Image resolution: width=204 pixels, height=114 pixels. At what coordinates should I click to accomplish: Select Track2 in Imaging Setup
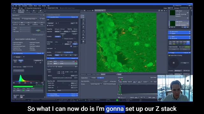(x=21, y=60)
